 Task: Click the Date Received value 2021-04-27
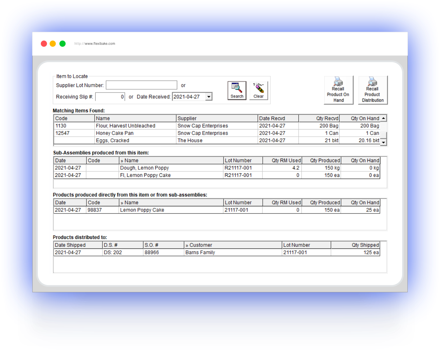pyautogui.click(x=187, y=97)
